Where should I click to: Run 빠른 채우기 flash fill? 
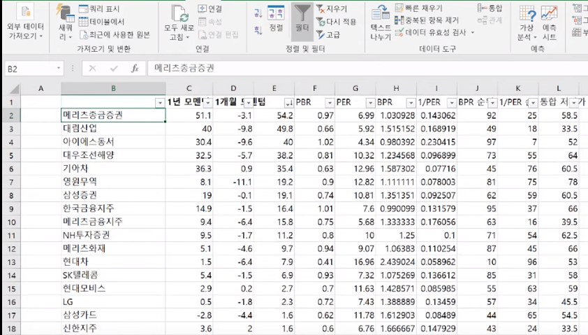coord(419,8)
